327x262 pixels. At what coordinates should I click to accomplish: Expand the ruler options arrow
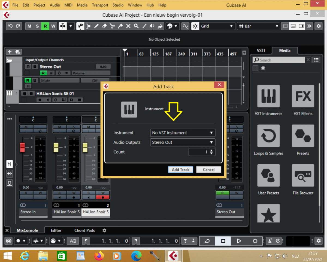[x=244, y=53]
